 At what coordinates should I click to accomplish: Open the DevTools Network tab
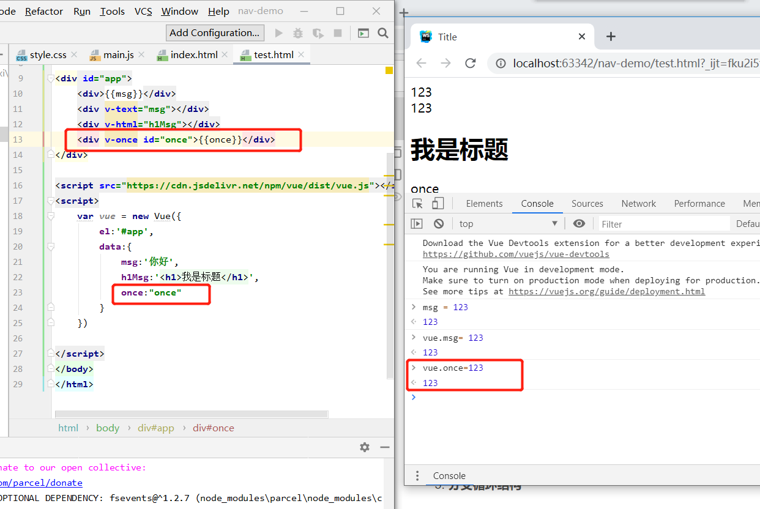click(638, 204)
